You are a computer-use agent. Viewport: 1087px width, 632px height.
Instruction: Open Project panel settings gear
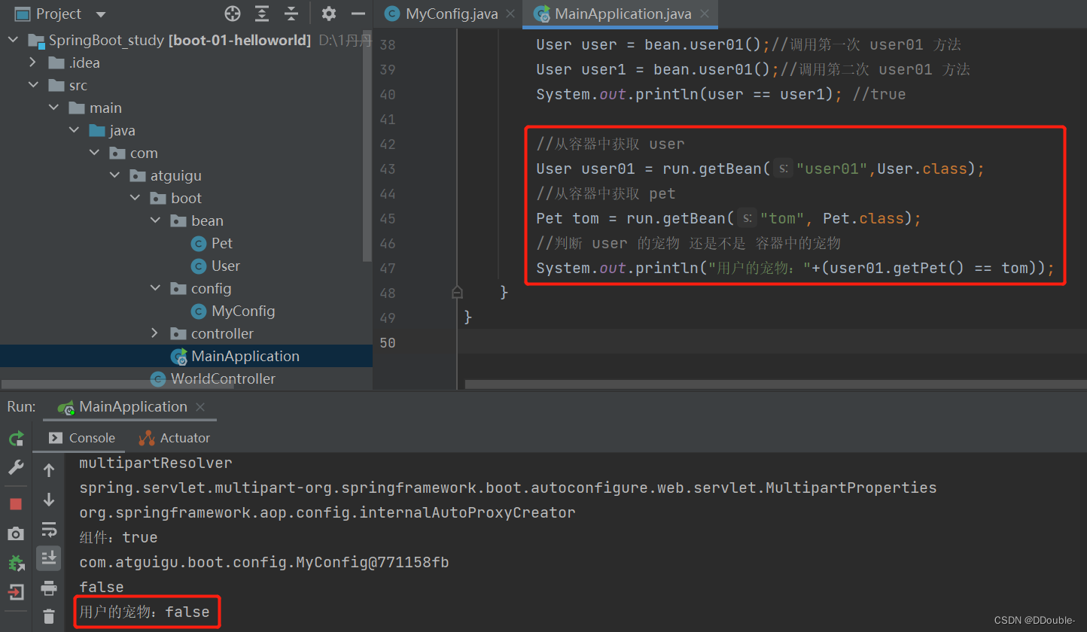329,14
